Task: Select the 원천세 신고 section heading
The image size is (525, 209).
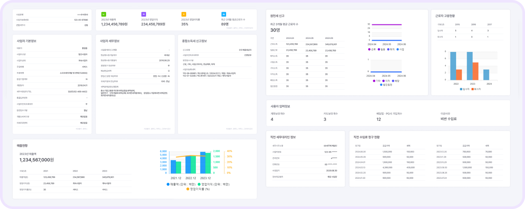Action: click(x=277, y=16)
